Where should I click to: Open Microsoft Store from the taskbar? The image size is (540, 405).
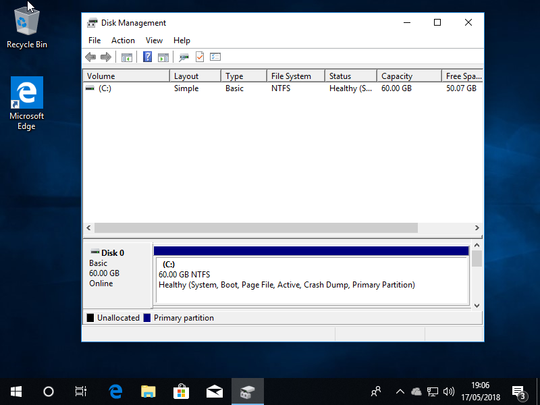point(182,391)
